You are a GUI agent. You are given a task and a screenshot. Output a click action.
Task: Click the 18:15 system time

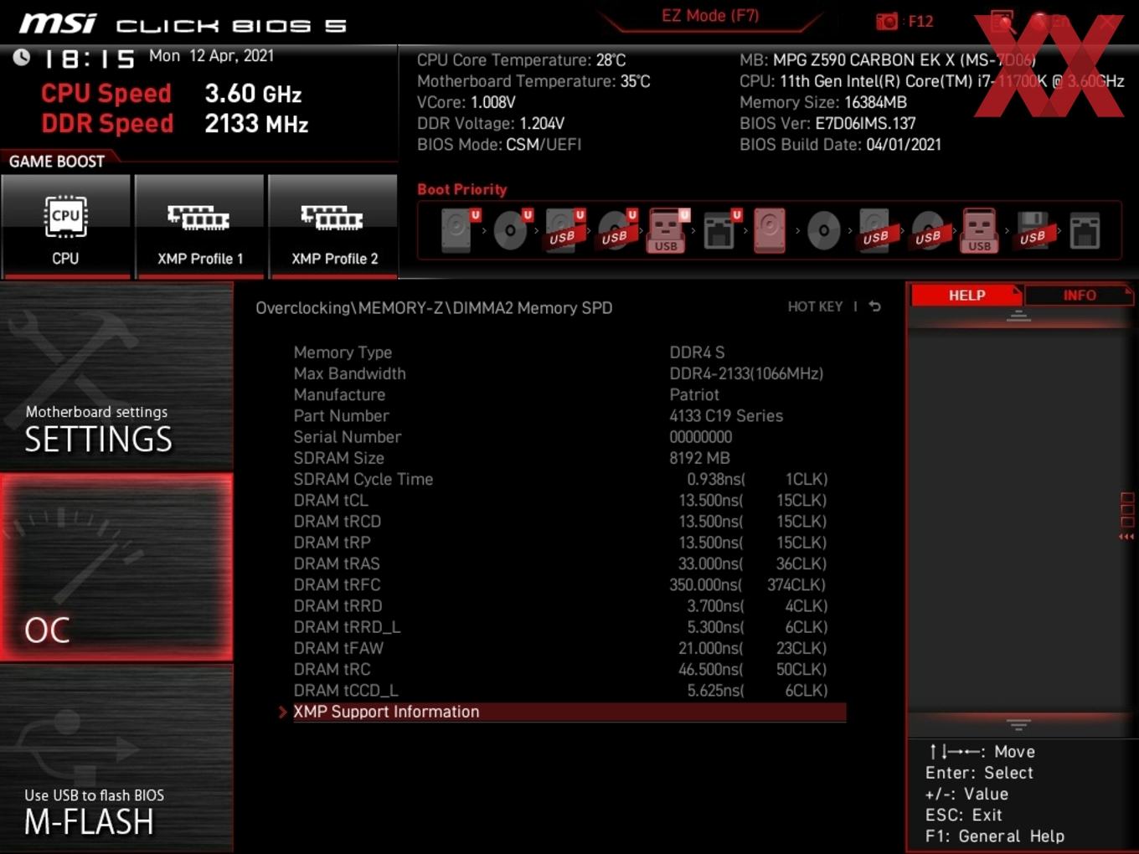pyautogui.click(x=90, y=59)
